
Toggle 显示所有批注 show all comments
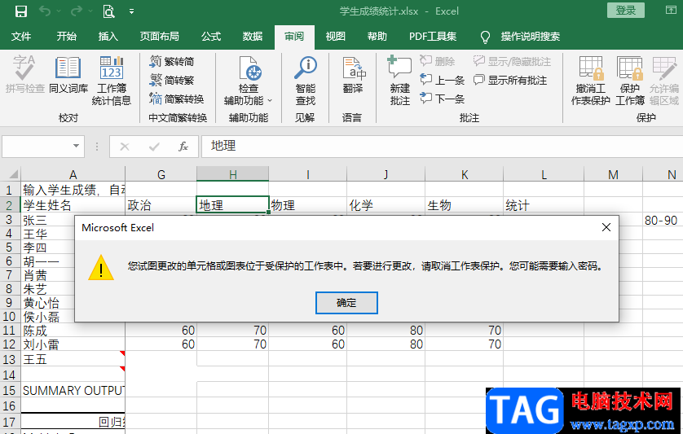(x=510, y=80)
